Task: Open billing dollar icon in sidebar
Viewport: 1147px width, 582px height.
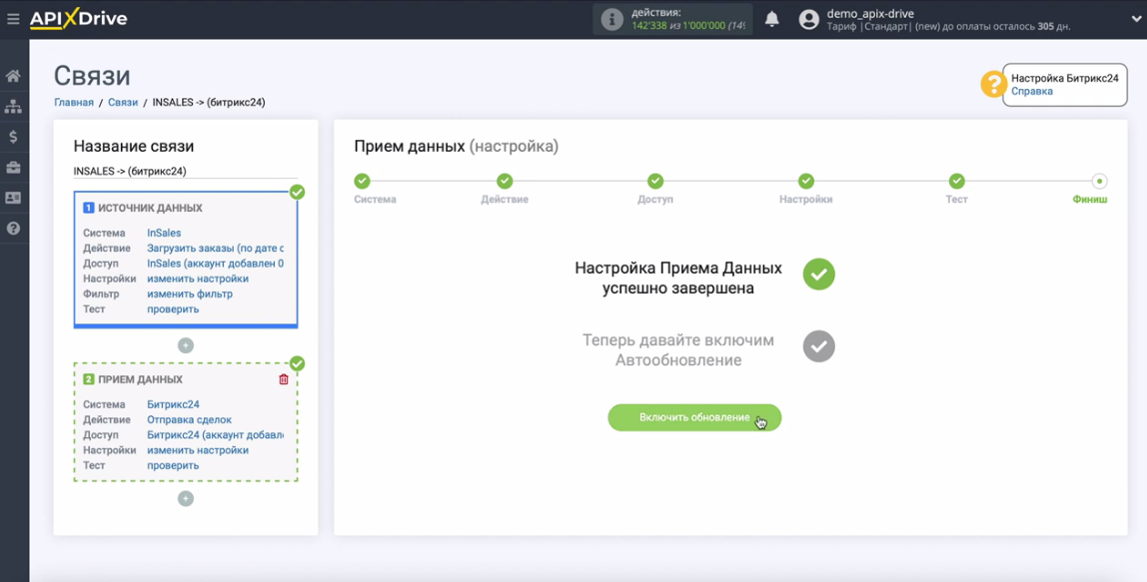Action: pos(13,137)
